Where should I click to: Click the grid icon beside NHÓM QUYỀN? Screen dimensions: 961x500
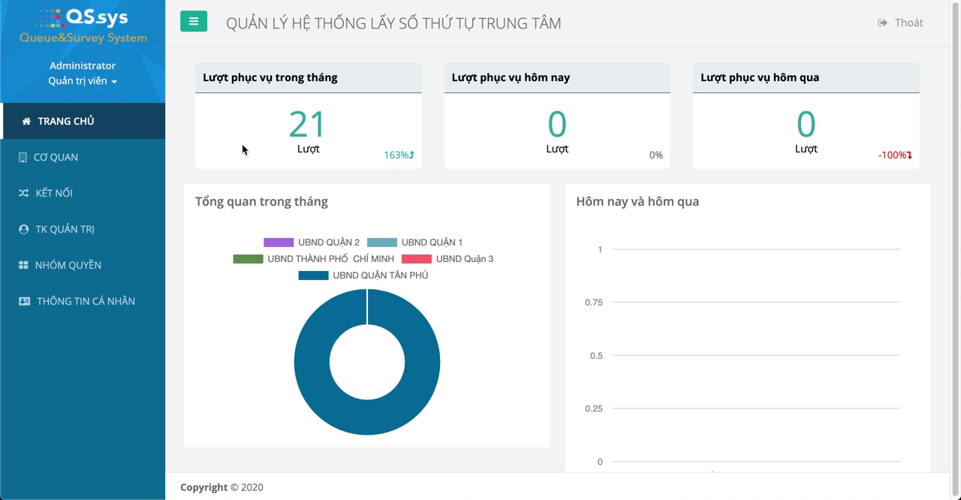click(23, 266)
